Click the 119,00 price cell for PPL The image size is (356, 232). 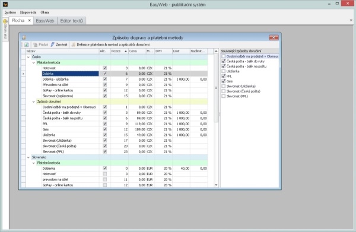[x=137, y=124]
